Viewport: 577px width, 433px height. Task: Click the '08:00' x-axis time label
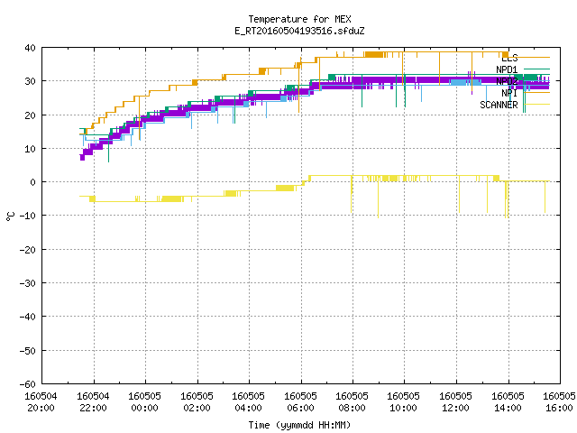click(353, 408)
